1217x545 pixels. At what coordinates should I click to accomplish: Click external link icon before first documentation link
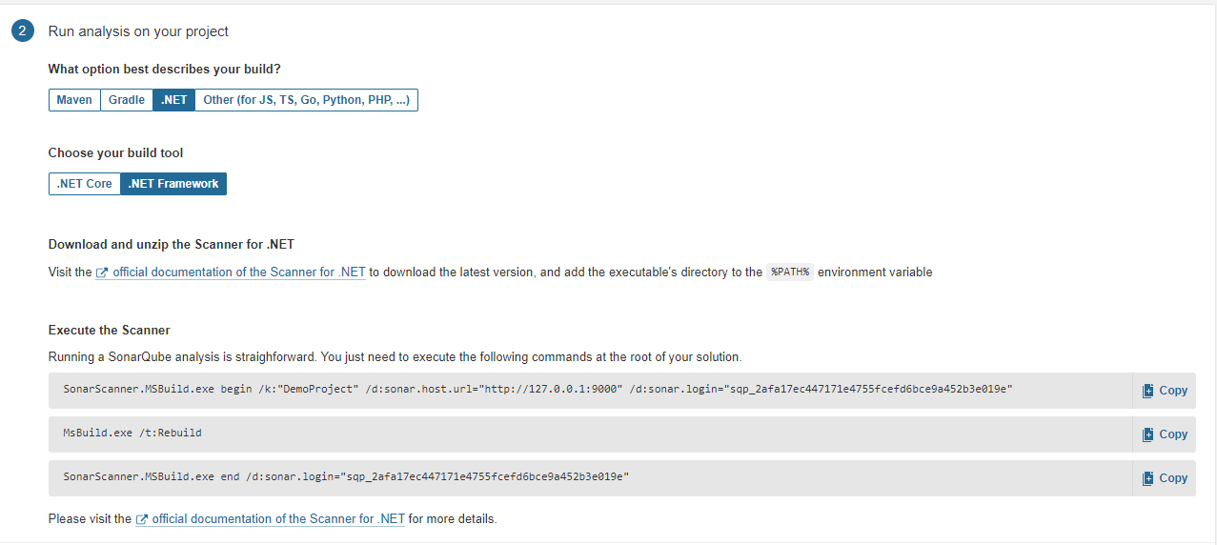(102, 272)
